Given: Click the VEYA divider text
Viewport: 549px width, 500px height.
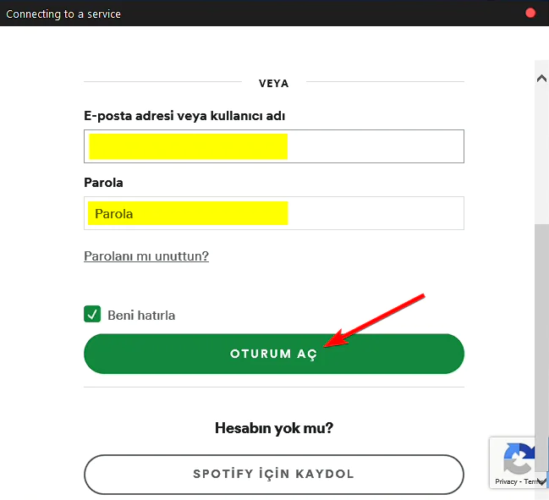Looking at the screenshot, I should click(x=274, y=83).
